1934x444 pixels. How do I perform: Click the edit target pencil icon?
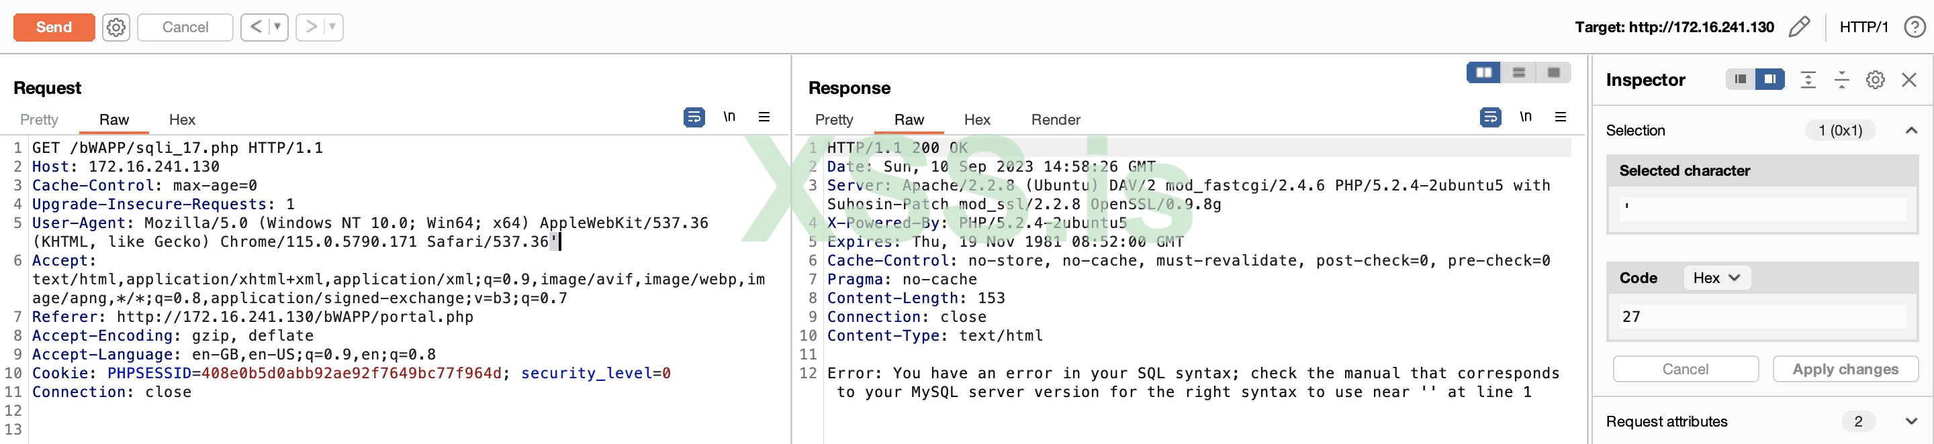coord(1799,27)
